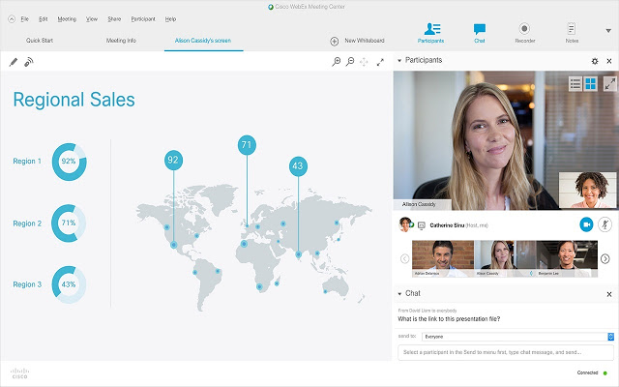Screen dimensions: 619x387
Task: Zoom in on shared screen
Action: click(336, 62)
